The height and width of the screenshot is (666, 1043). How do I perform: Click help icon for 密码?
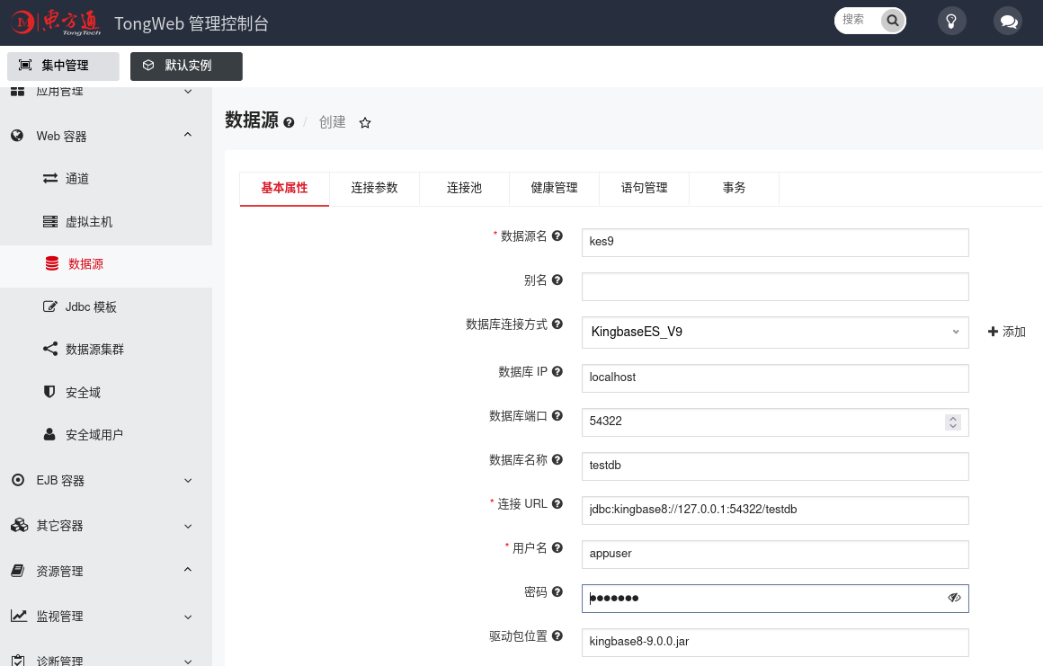pyautogui.click(x=557, y=591)
